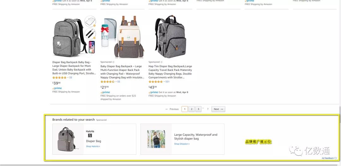341x166 pixels.
Task: Click the HaloVa brand logo icon
Action: (x=90, y=136)
